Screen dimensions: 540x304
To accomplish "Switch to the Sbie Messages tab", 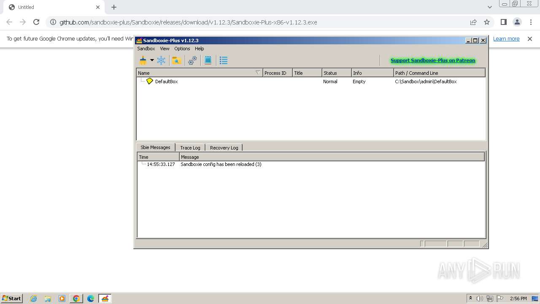I will (155, 147).
